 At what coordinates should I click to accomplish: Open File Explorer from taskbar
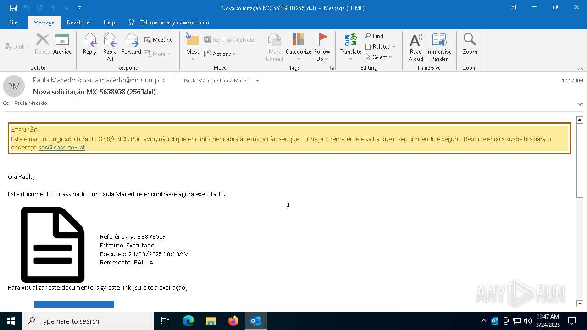click(210, 321)
